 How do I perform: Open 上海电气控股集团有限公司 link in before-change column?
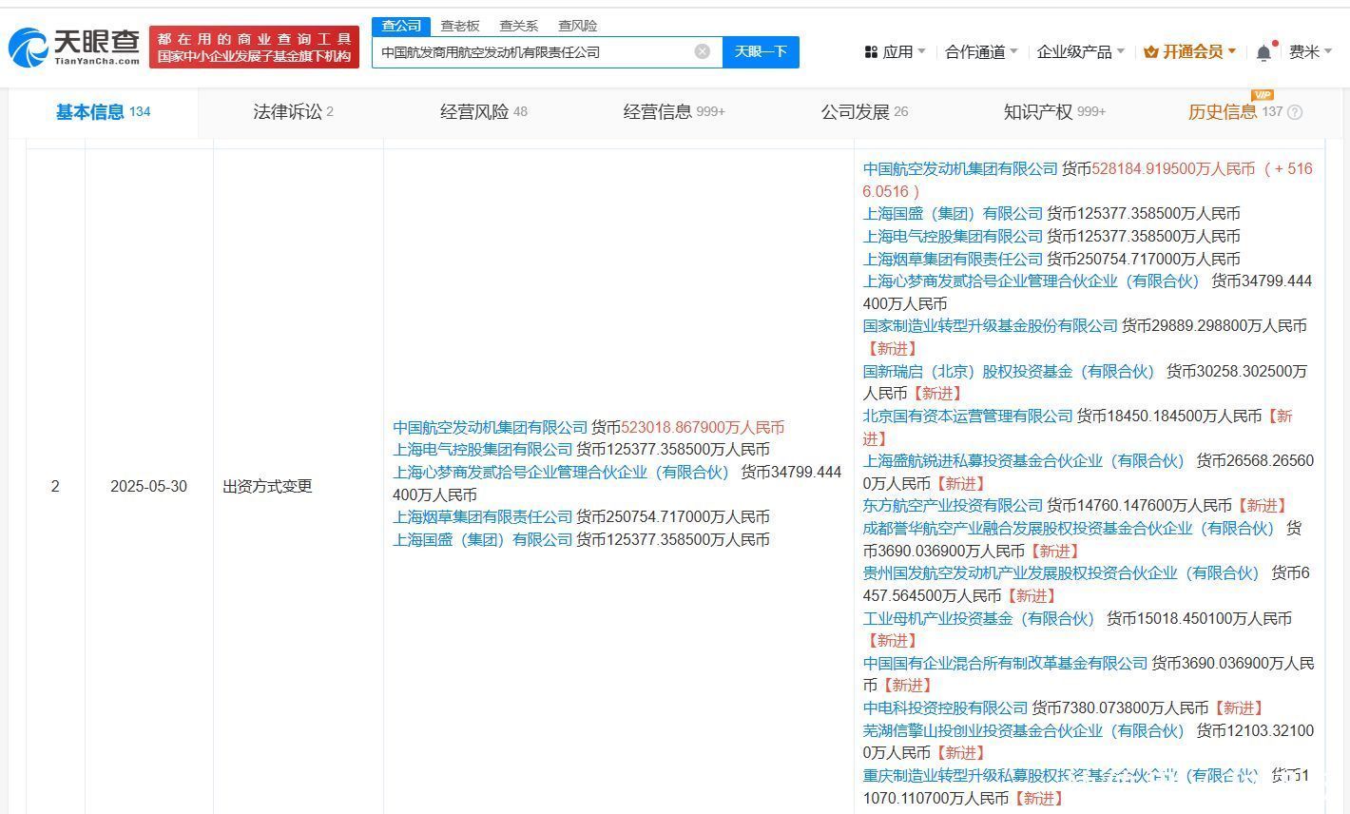click(x=483, y=450)
